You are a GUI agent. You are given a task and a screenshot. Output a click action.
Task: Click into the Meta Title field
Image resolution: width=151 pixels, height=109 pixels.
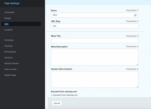95,41
